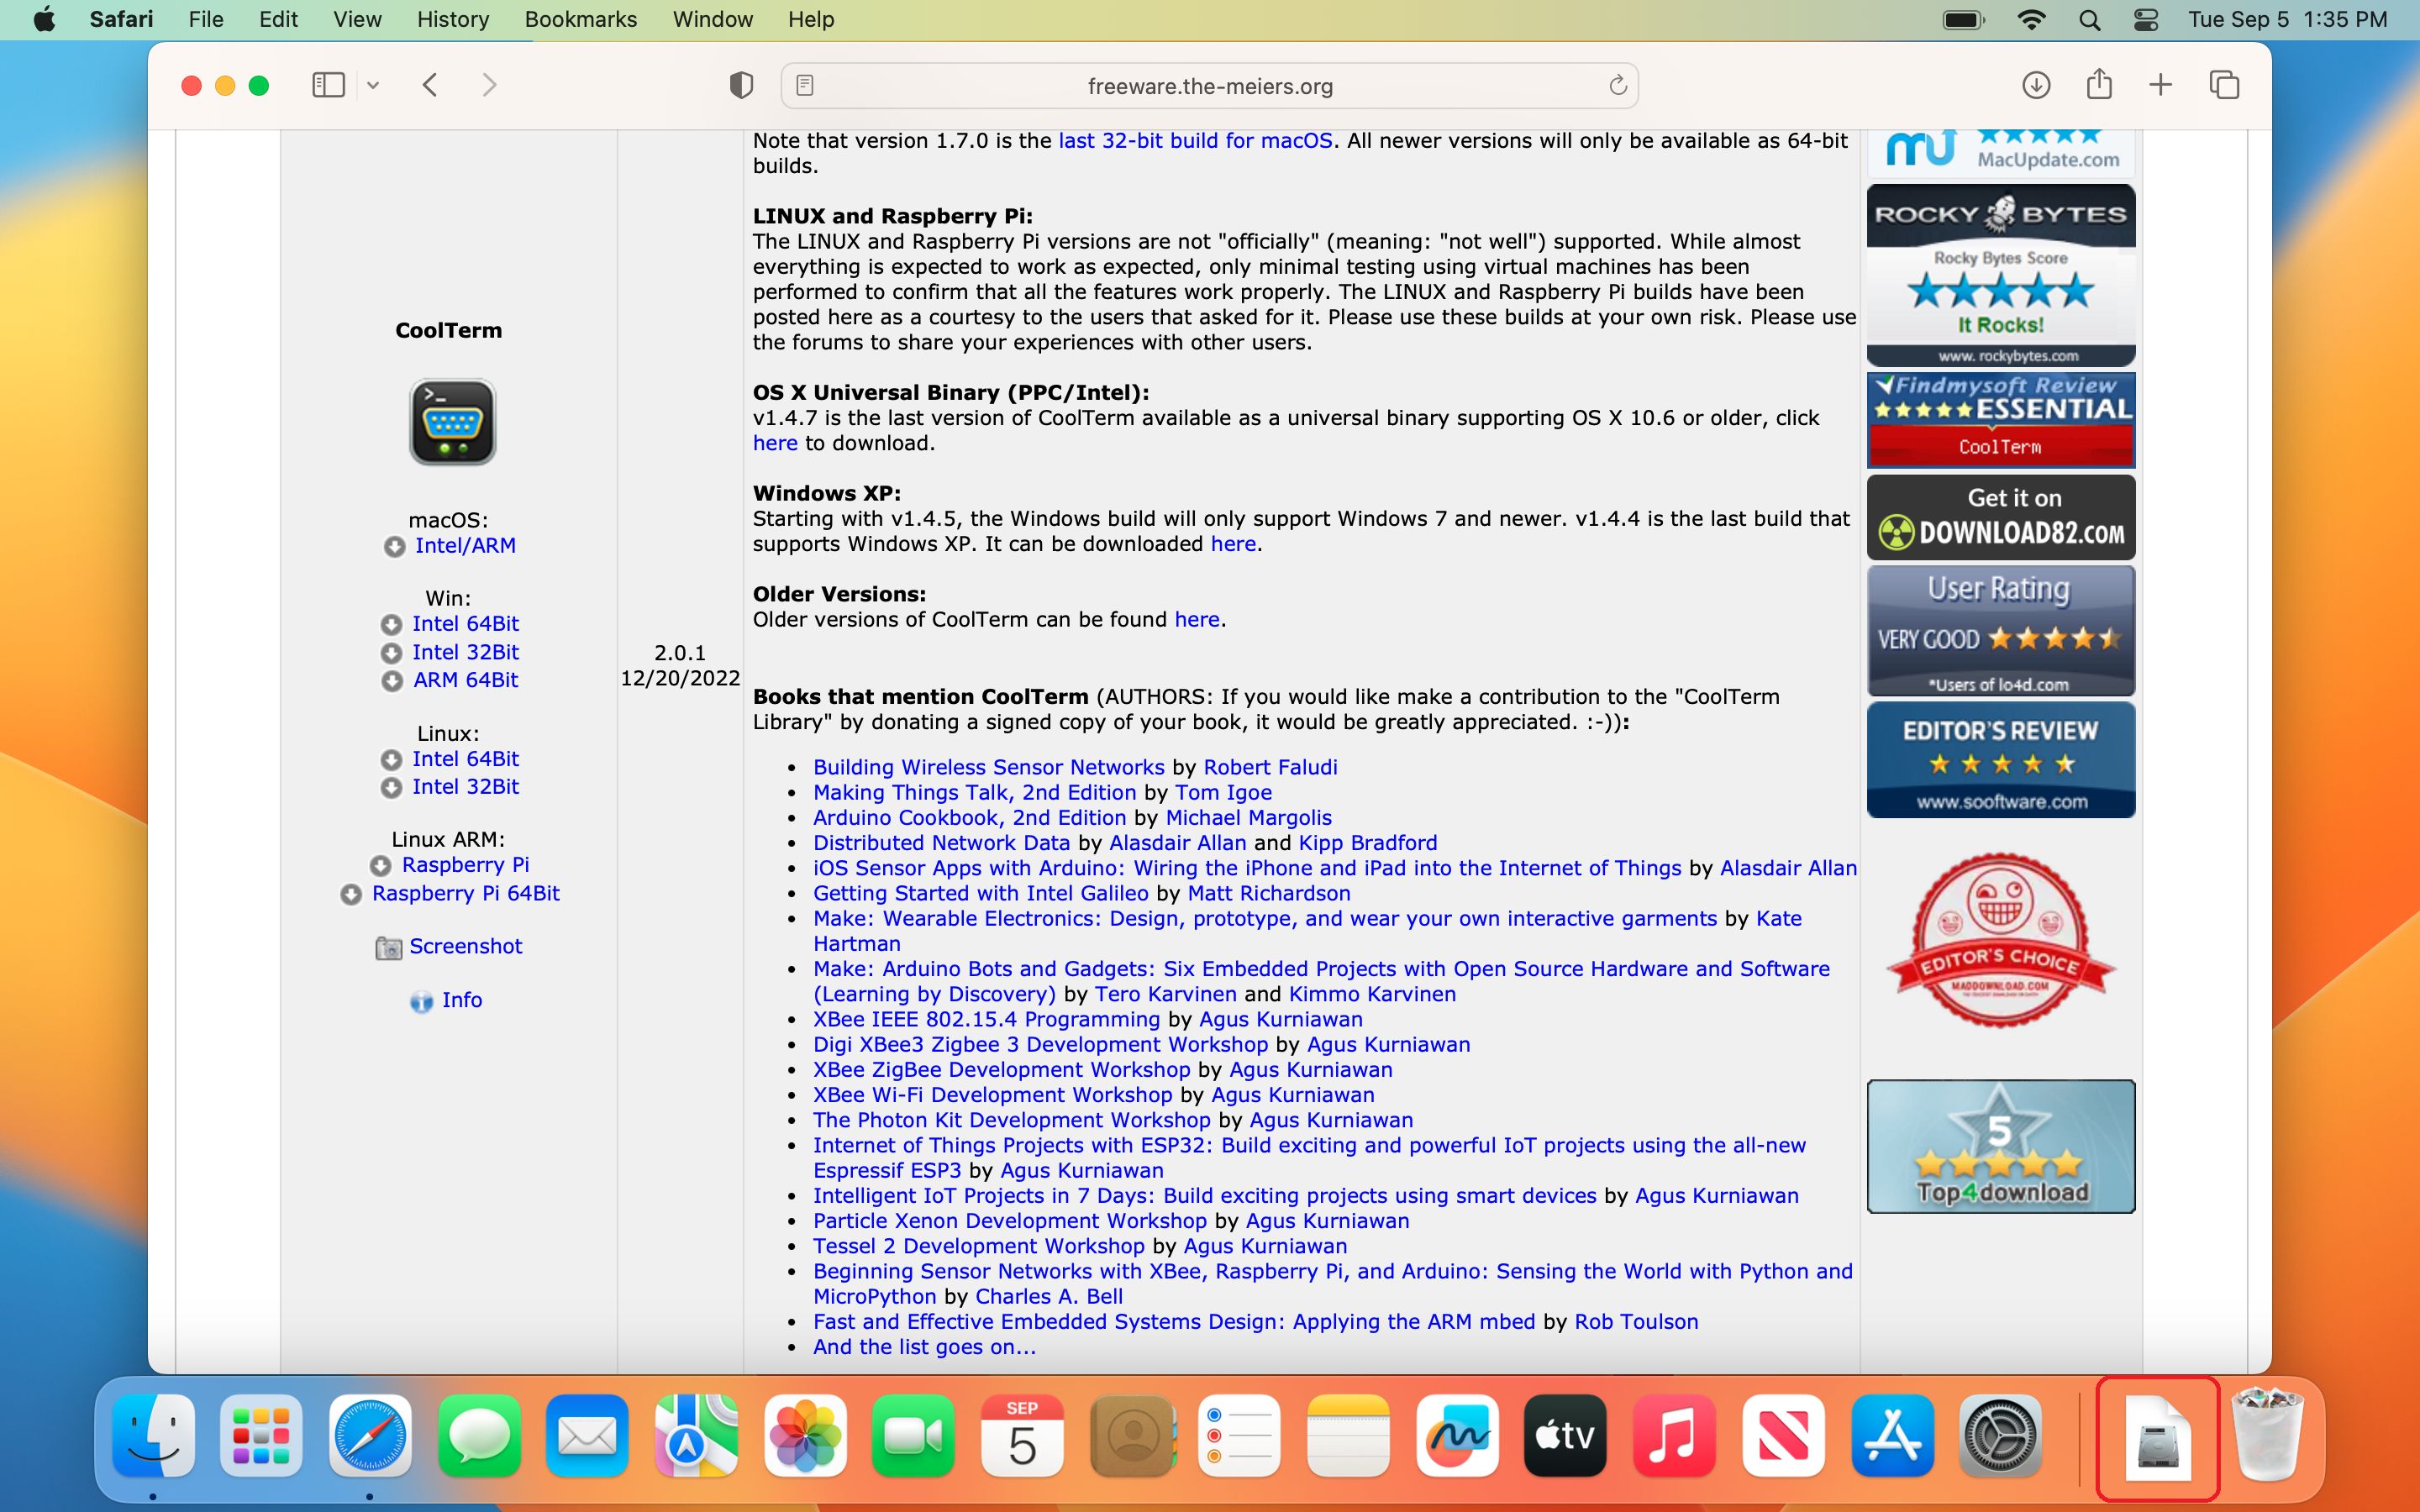Screen dimensions: 2420x1512
Task: Open the History menu
Action: click(452, 19)
